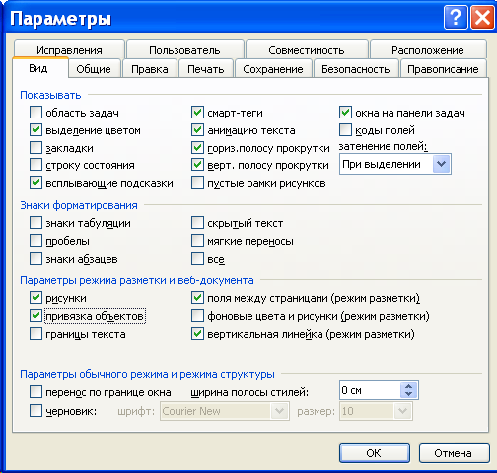Close the Параметры dialog with X

(x=482, y=18)
